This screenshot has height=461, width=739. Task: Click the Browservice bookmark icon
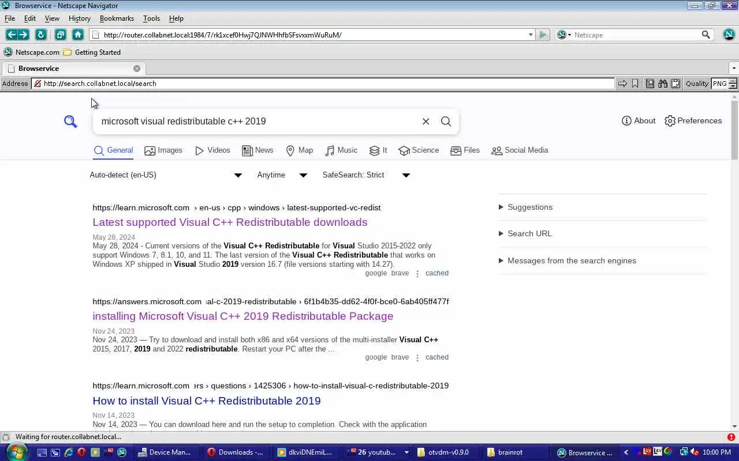pyautogui.click(x=635, y=84)
